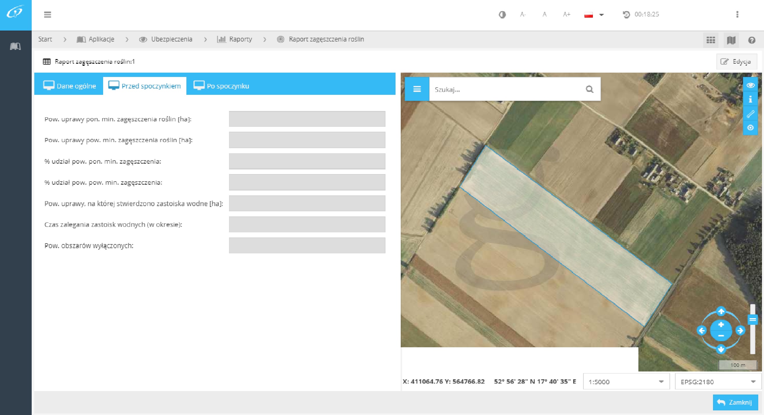
Task: Expand the 1:5000 map scale dropdown
Action: tap(626, 382)
